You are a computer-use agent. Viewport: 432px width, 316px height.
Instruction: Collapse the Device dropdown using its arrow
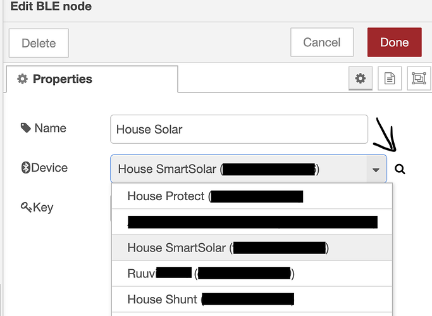376,170
